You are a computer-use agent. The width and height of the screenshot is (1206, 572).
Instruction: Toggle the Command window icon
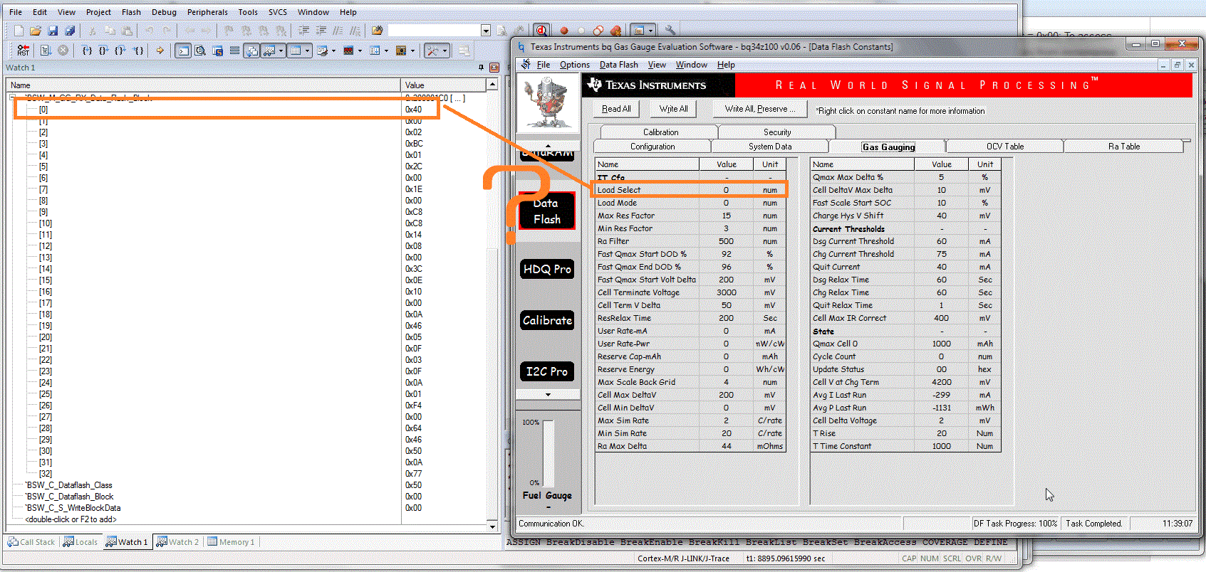(x=183, y=51)
